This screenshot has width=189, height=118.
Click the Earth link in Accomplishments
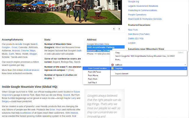coord(12,54)
